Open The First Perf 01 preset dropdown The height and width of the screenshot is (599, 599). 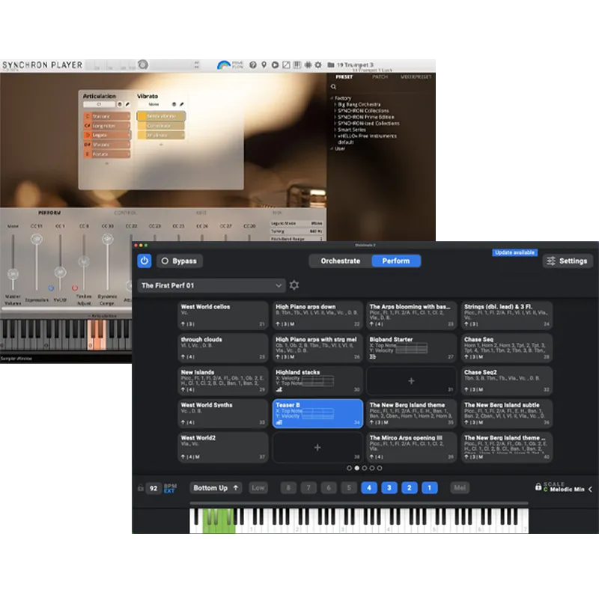pyautogui.click(x=211, y=285)
